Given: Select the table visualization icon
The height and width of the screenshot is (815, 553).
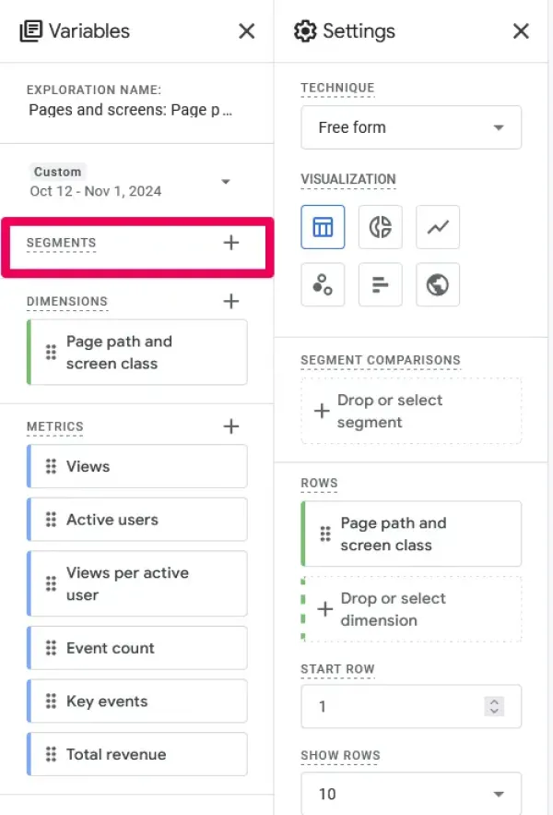Looking at the screenshot, I should coord(323,227).
